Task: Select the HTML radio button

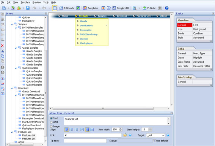Action: pos(51,122)
